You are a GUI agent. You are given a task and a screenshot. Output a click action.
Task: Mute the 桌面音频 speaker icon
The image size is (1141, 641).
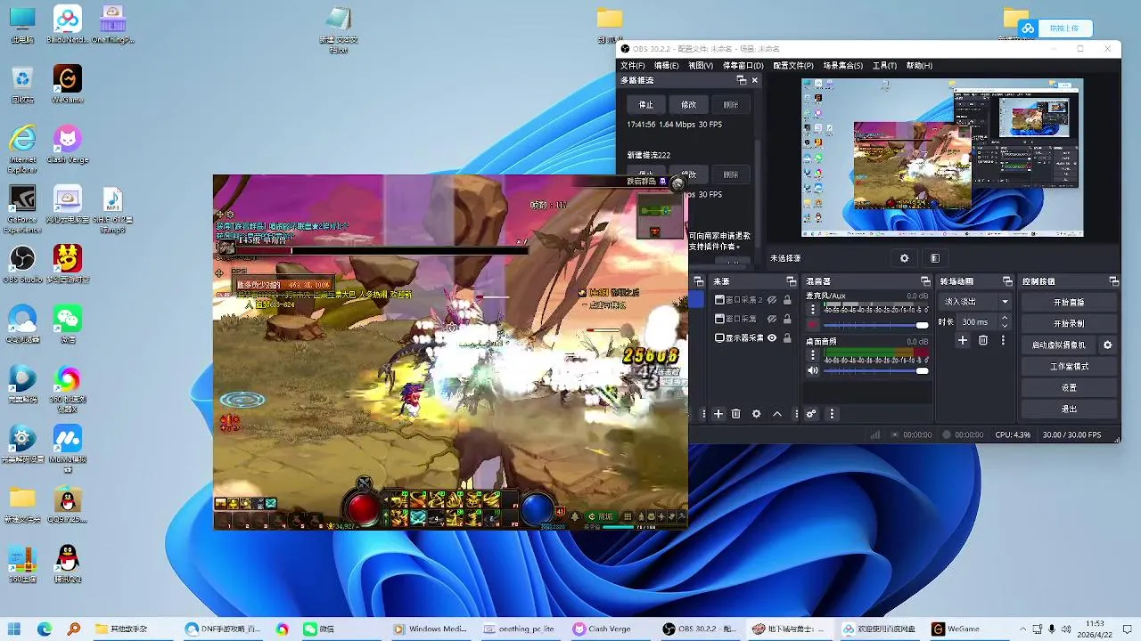point(813,370)
